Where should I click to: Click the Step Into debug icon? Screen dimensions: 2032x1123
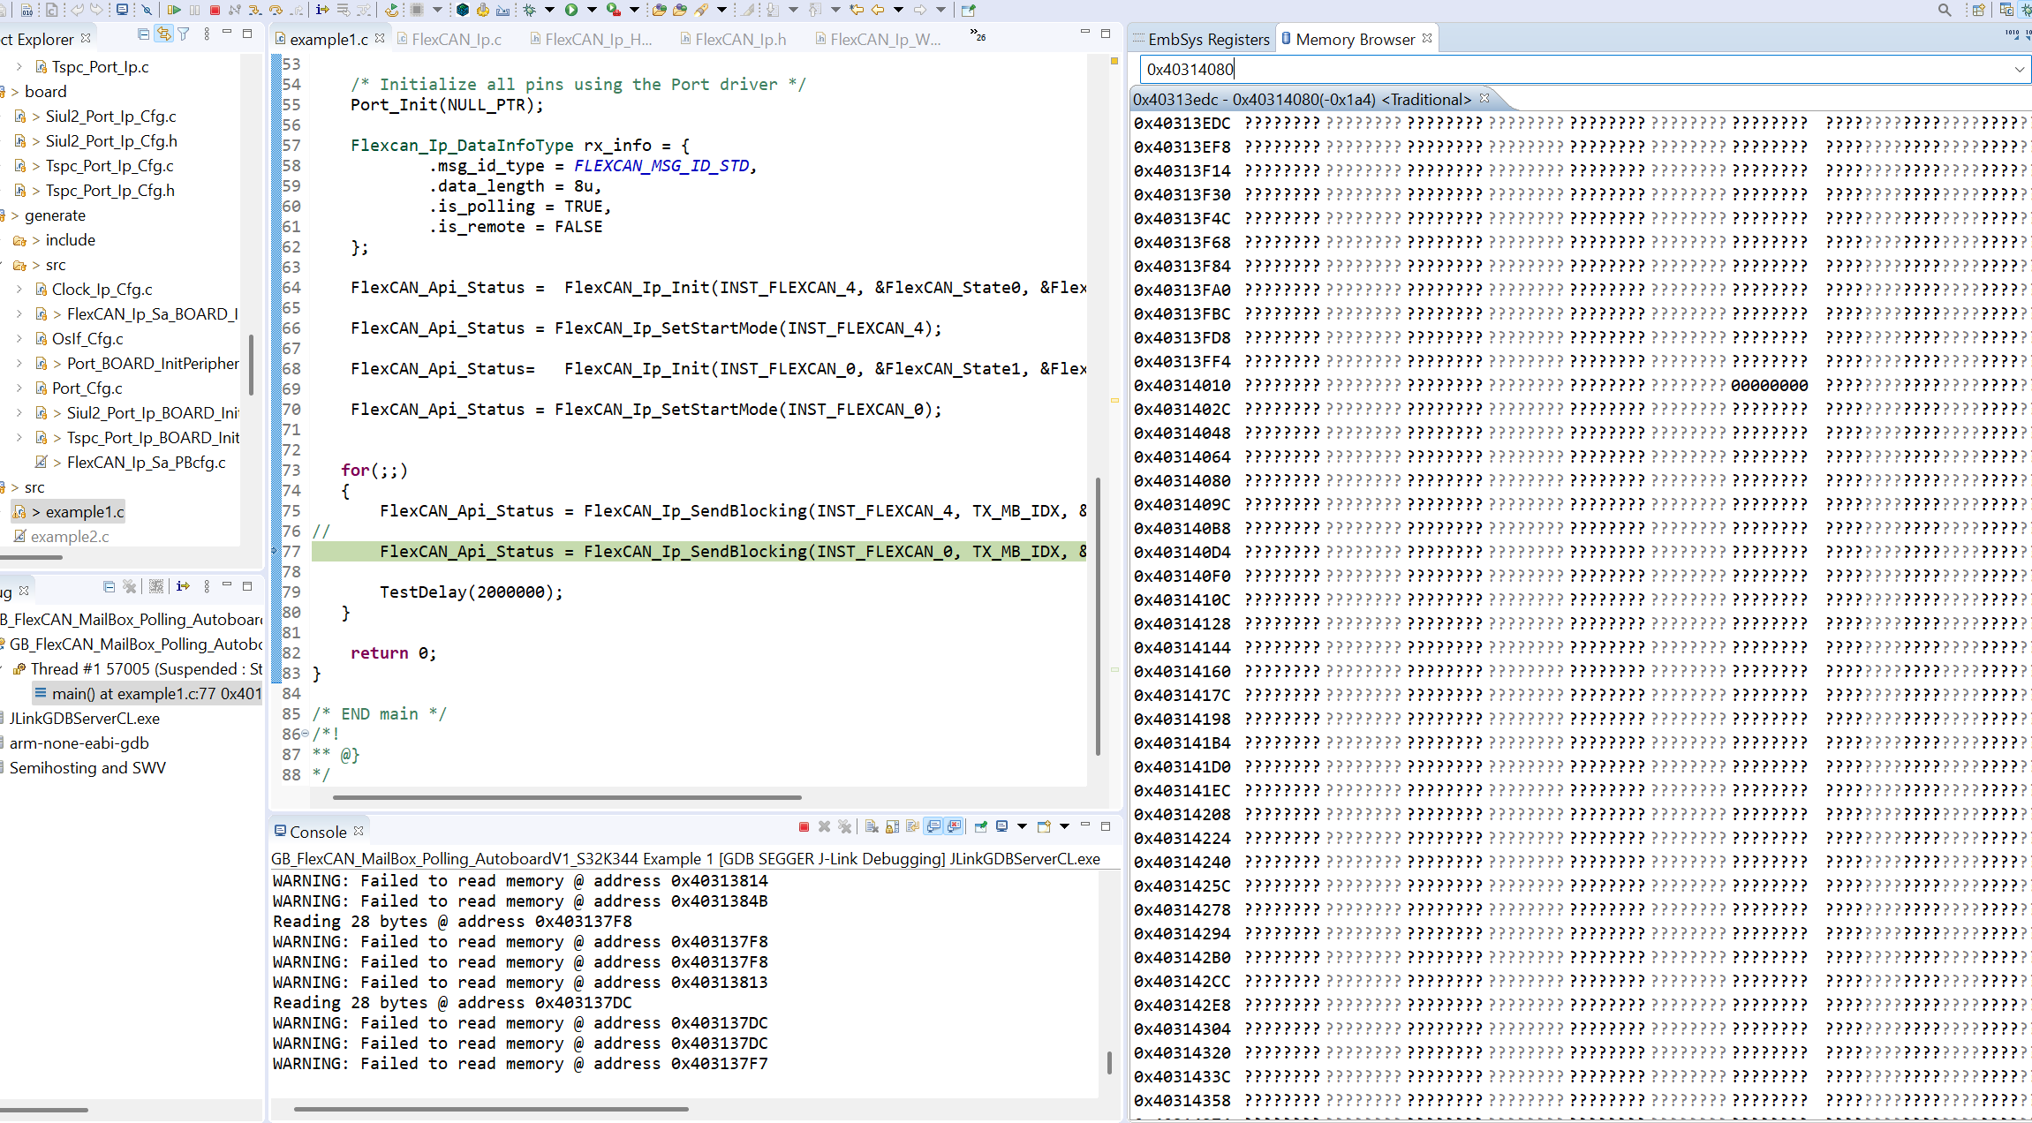click(256, 10)
